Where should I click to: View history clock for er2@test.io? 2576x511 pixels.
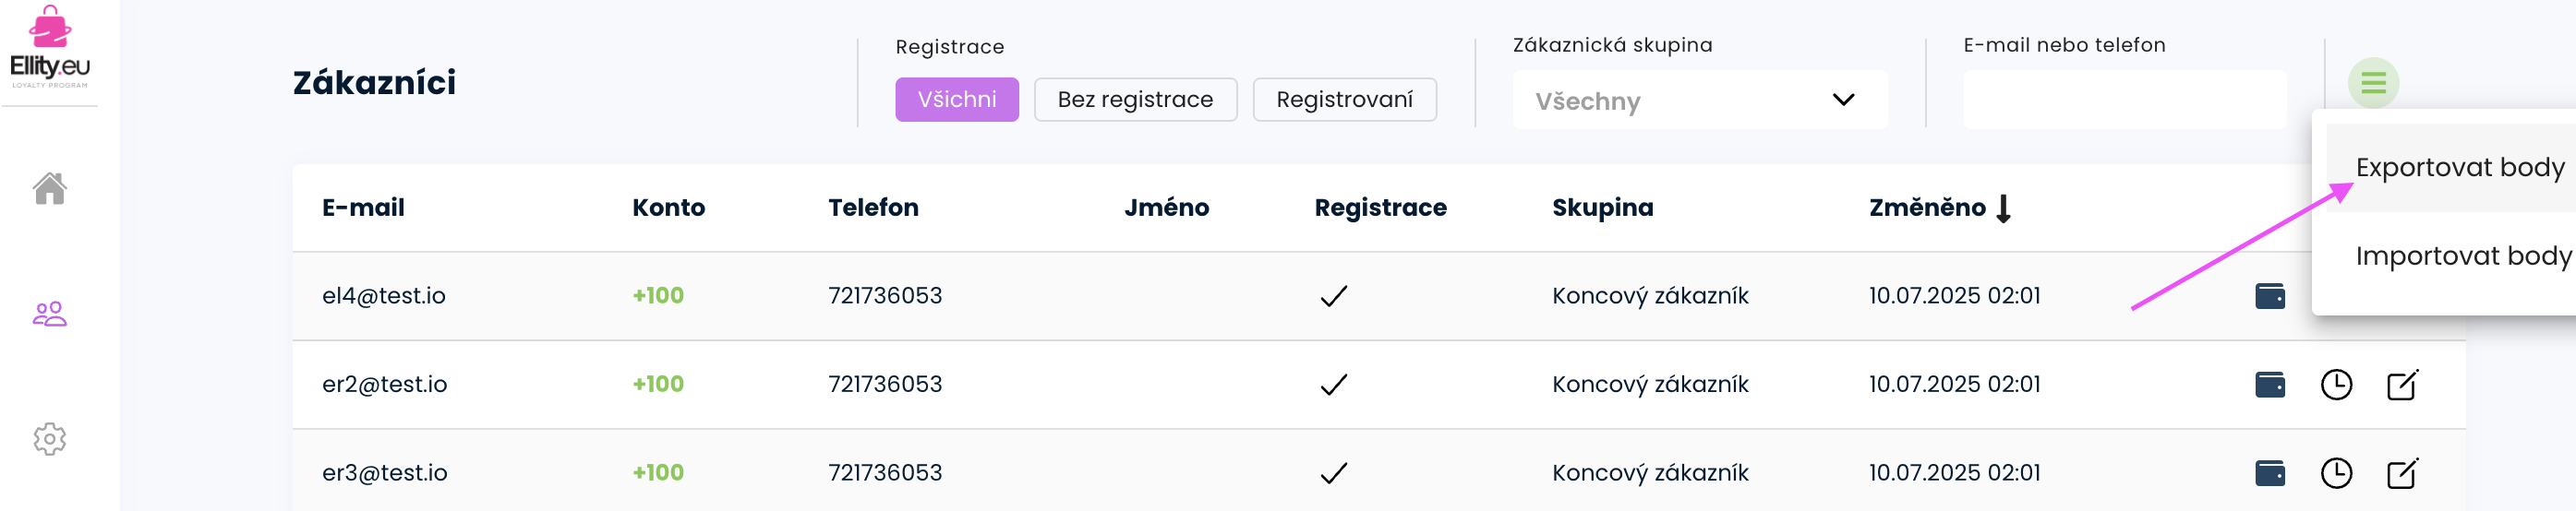tap(2336, 385)
